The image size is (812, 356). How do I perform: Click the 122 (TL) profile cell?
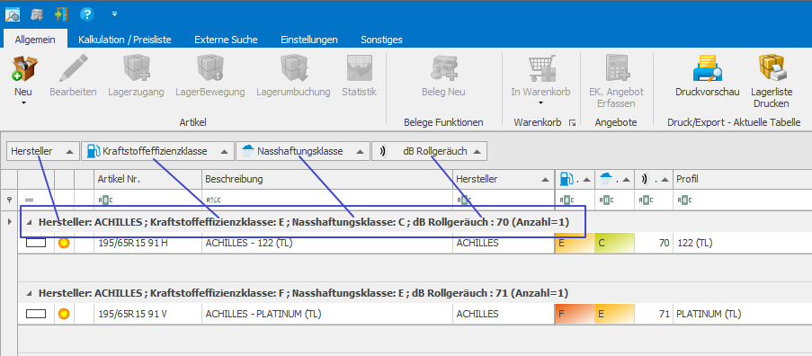pyautogui.click(x=742, y=243)
